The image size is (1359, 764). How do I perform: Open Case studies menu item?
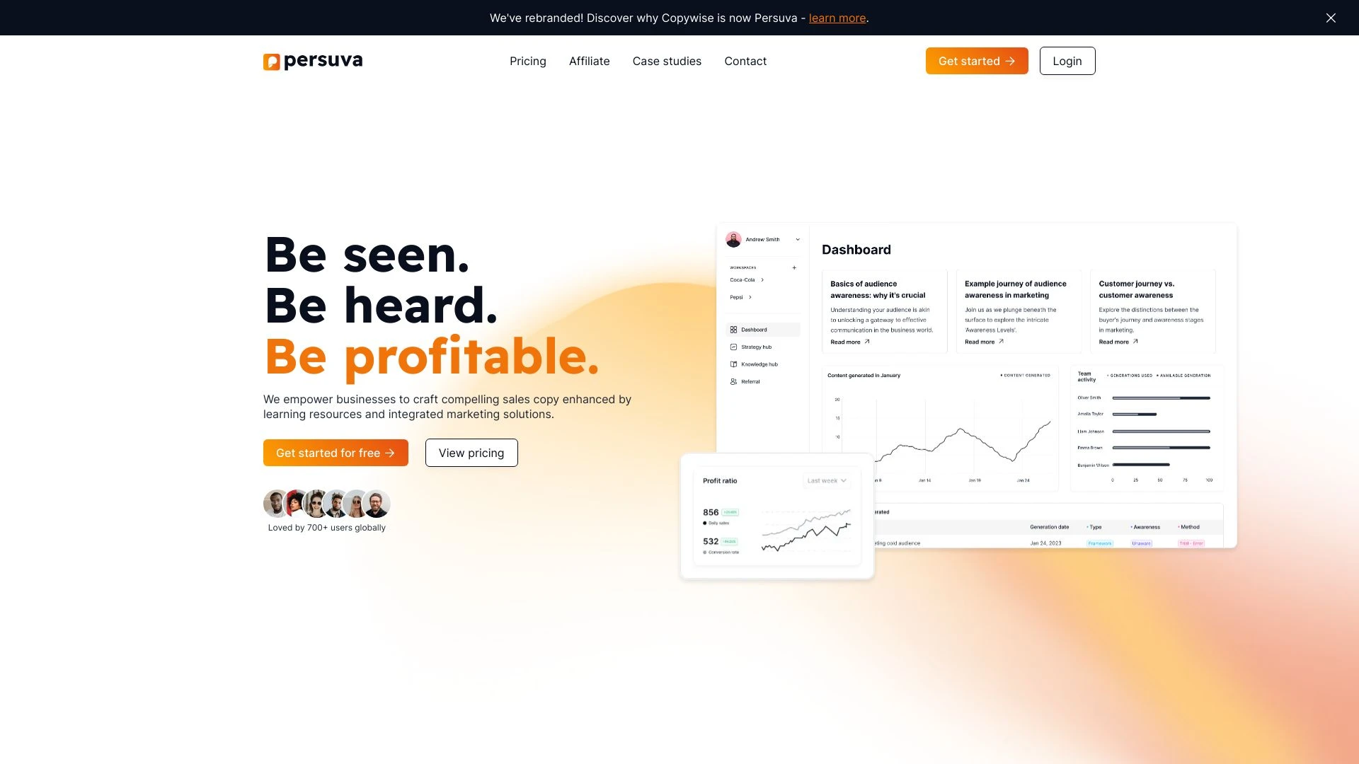click(x=667, y=61)
